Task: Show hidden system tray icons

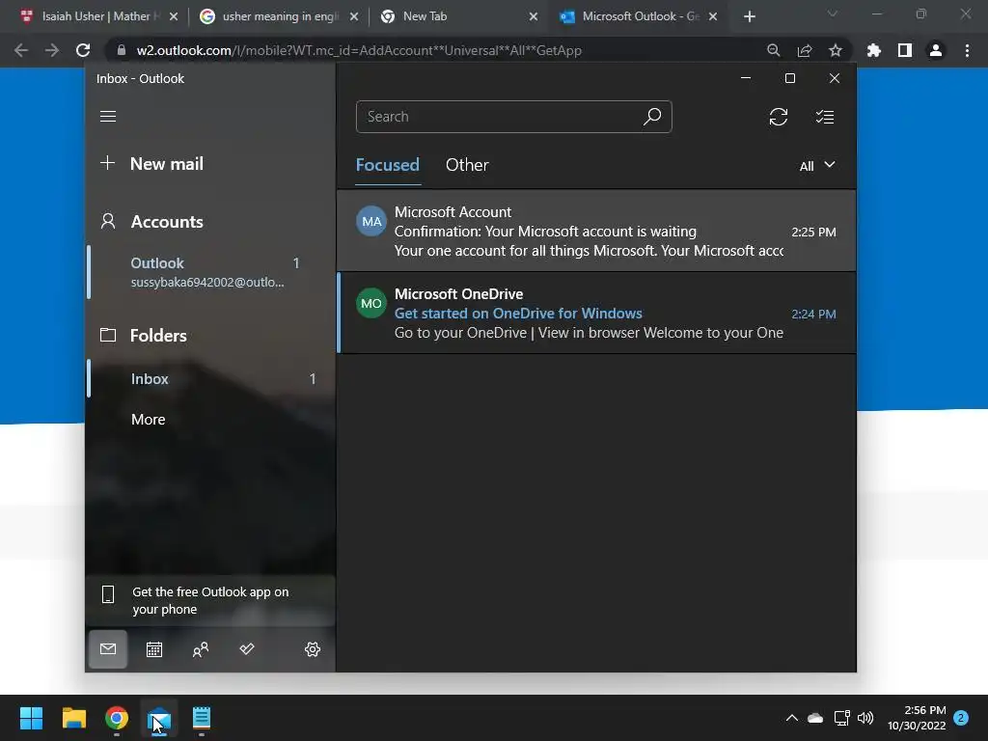Action: [792, 718]
